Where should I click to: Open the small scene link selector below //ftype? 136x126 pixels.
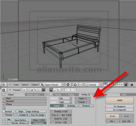[4, 108]
